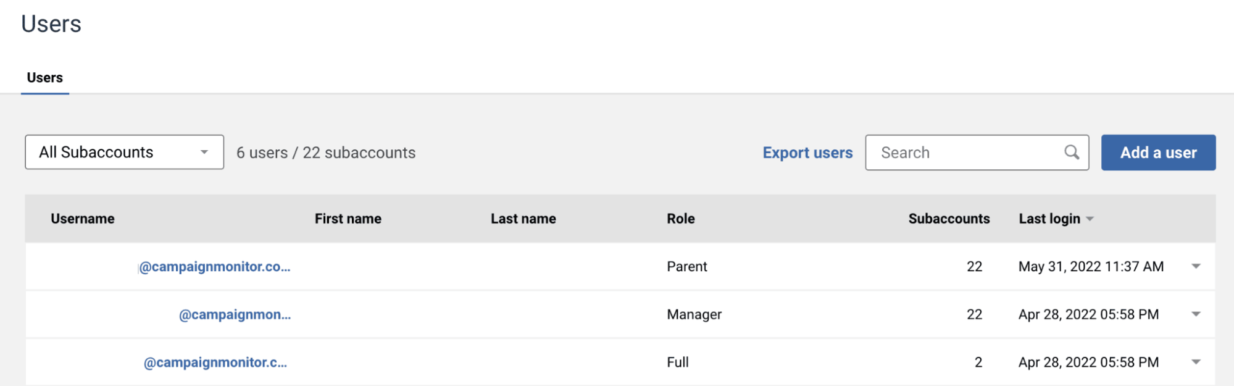Sort by the Last name column
This screenshot has height=386, width=1234.
(523, 219)
